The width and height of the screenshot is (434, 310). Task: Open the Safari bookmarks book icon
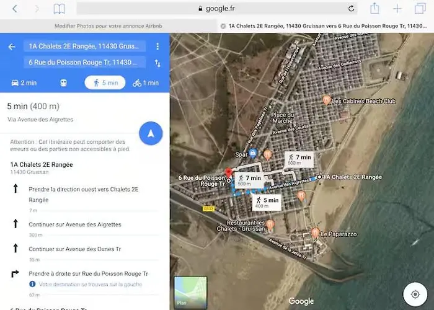(x=59, y=9)
